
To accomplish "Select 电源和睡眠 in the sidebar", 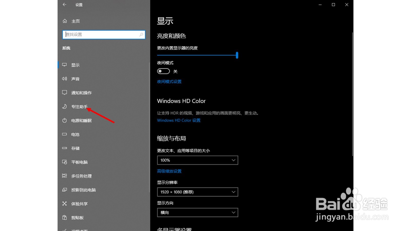I will [81, 120].
